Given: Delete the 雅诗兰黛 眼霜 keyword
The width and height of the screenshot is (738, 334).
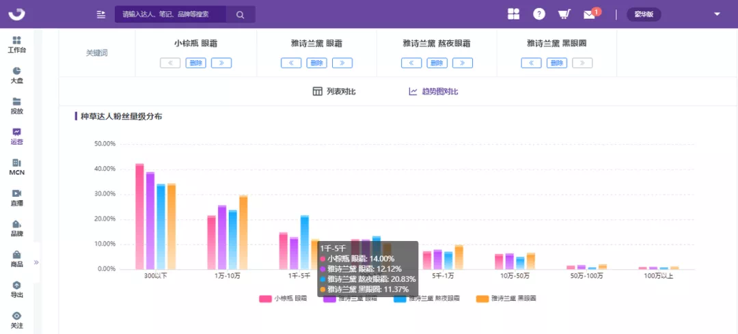Looking at the screenshot, I should click(x=317, y=63).
